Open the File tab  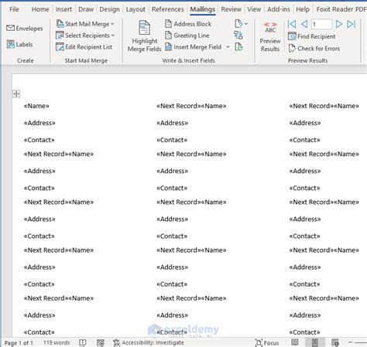14,9
